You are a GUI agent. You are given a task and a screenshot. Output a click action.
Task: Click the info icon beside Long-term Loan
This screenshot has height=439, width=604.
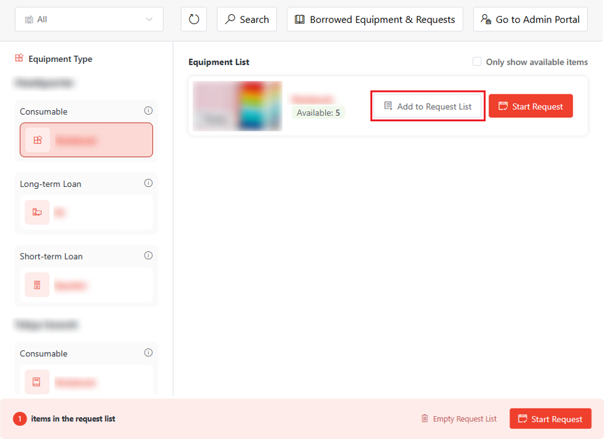pos(148,183)
